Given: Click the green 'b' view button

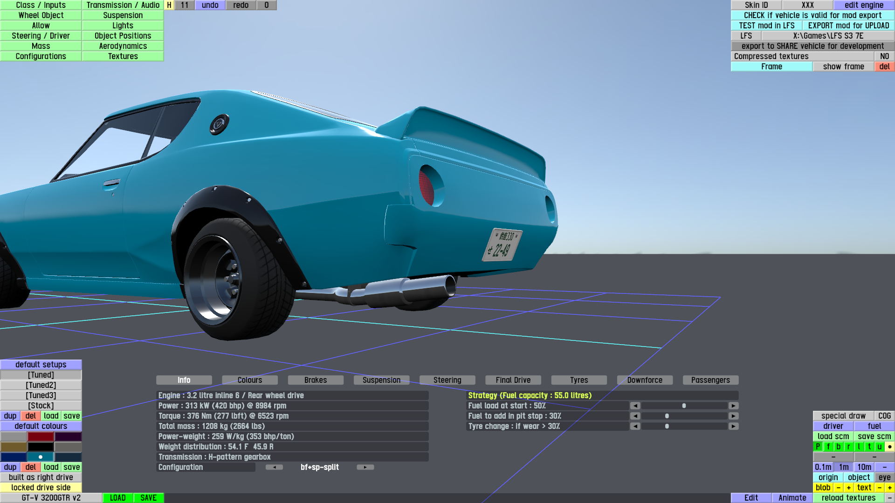Looking at the screenshot, I should click(x=838, y=447).
